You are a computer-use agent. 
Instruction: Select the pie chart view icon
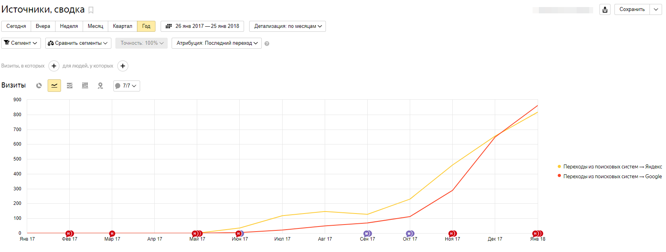(x=39, y=86)
